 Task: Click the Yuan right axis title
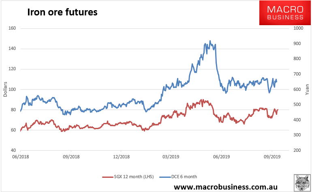click(307, 89)
